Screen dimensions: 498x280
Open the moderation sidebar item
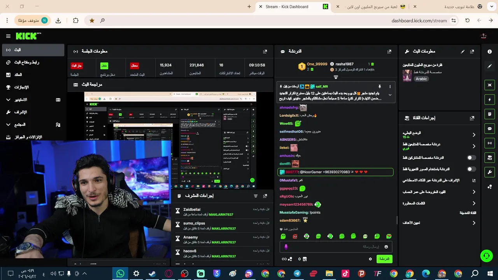pos(33,112)
